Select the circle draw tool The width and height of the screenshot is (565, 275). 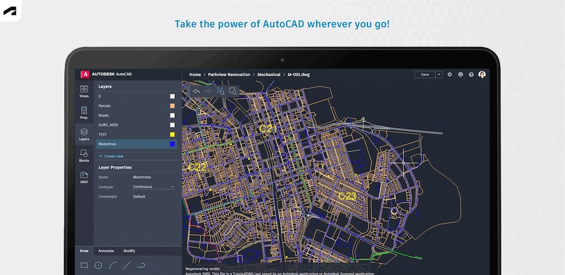[x=98, y=265]
